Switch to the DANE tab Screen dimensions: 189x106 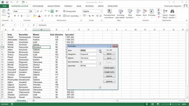coord(79,6)
